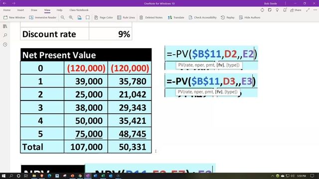Click the fit page icon
This screenshot has width=319, height=179.
[x=88, y=17]
